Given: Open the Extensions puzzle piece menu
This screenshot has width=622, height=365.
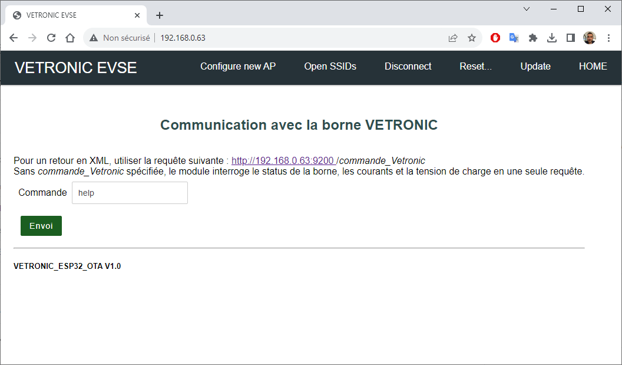Looking at the screenshot, I should (532, 38).
